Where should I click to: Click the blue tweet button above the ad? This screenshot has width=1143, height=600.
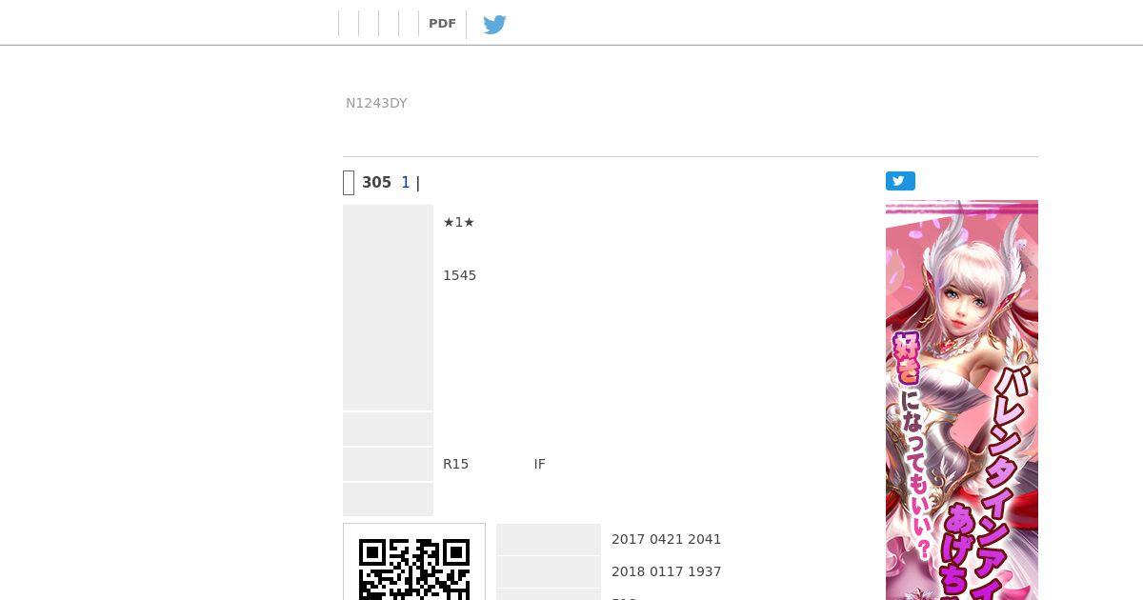pyautogui.click(x=900, y=181)
